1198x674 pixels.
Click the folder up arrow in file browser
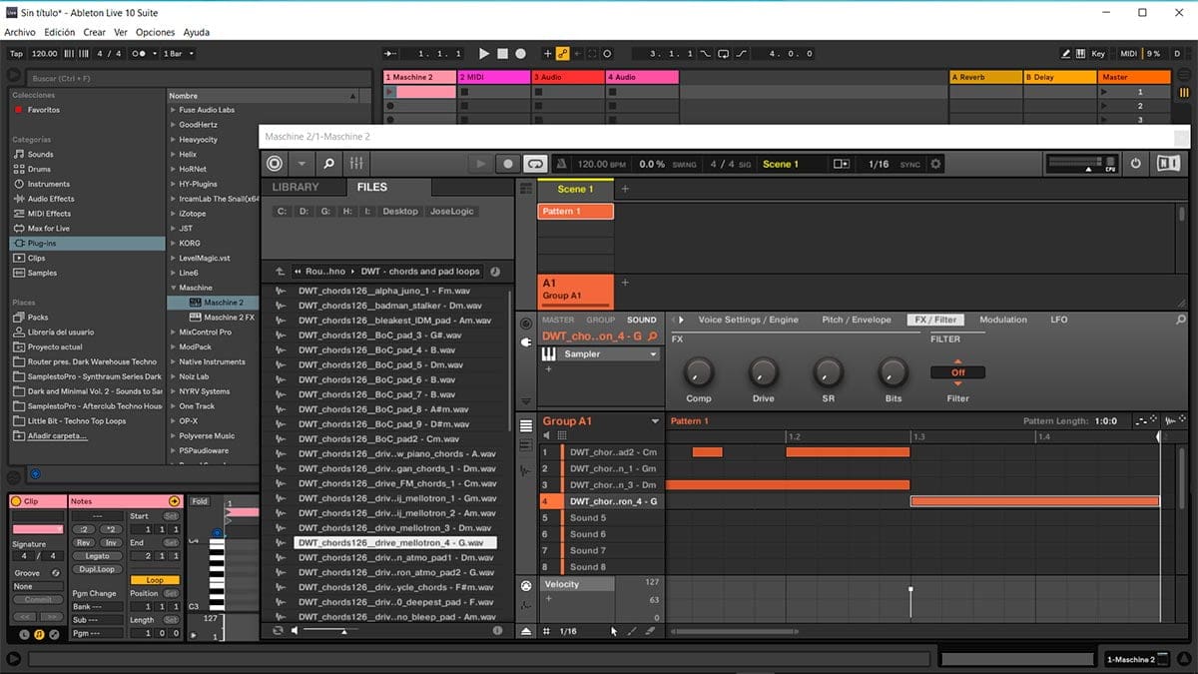point(280,272)
